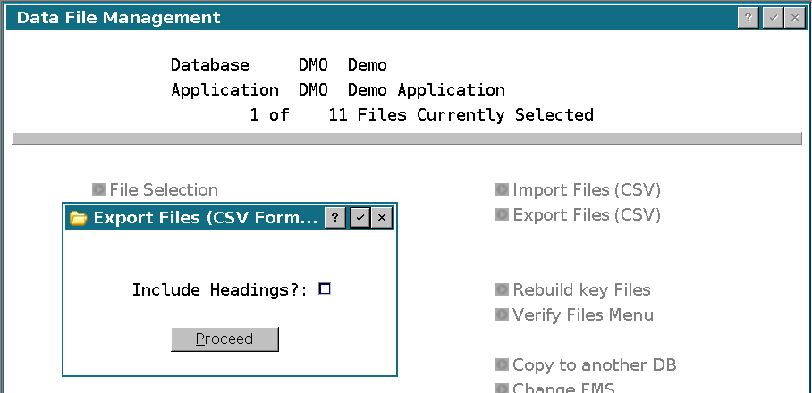812x393 pixels.
Task: Click arrow icon beside Copy to another DB
Action: click(x=502, y=364)
